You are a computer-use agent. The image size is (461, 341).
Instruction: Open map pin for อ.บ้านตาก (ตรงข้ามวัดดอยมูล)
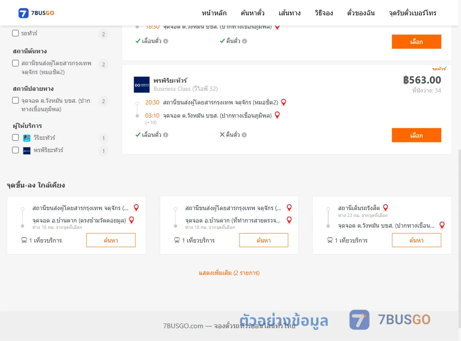pyautogui.click(x=132, y=220)
